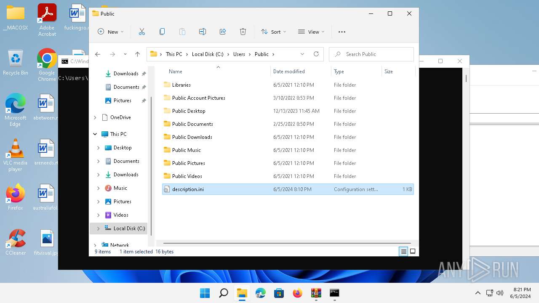The width and height of the screenshot is (539, 303).
Task: Click the volume speaker tray icon
Action: point(500,293)
